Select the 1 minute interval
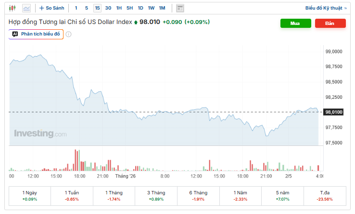The image size is (355, 214). click(x=76, y=8)
